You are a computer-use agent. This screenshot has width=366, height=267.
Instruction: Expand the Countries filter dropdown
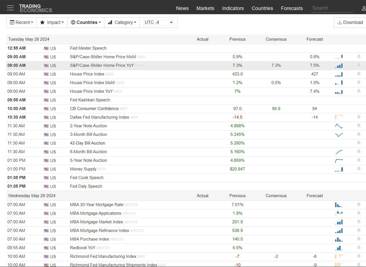(x=86, y=22)
